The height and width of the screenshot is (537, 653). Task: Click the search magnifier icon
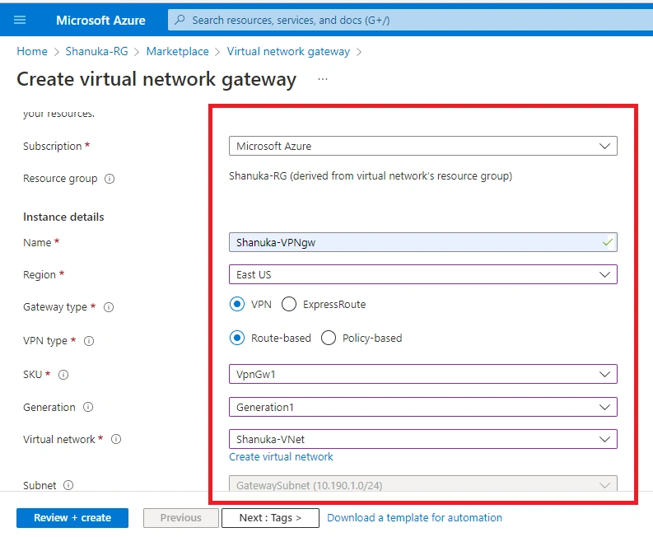click(x=180, y=20)
